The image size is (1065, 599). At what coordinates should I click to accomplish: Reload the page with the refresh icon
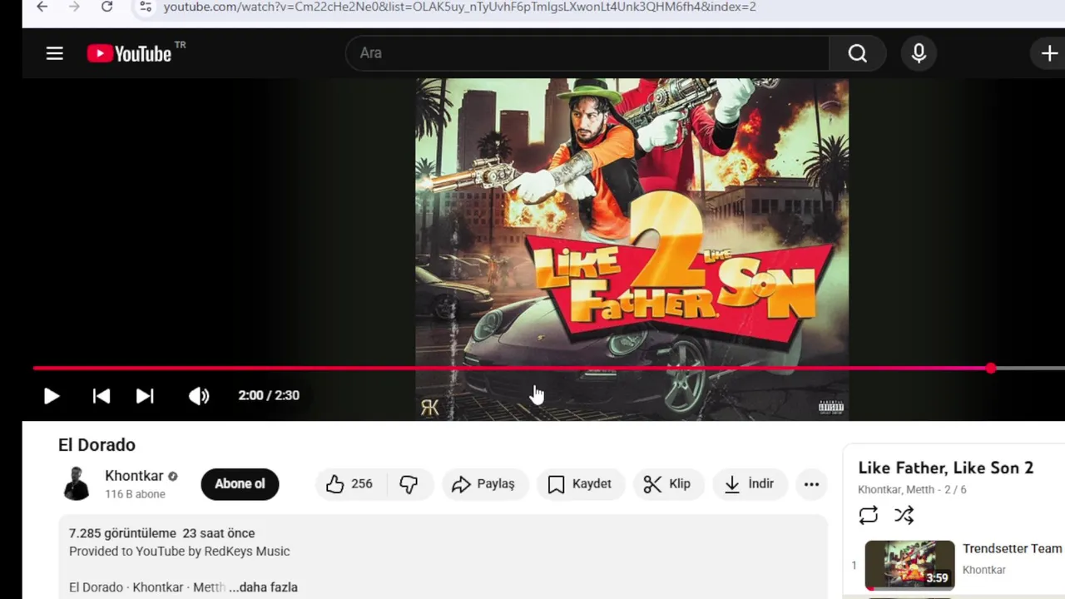click(106, 7)
